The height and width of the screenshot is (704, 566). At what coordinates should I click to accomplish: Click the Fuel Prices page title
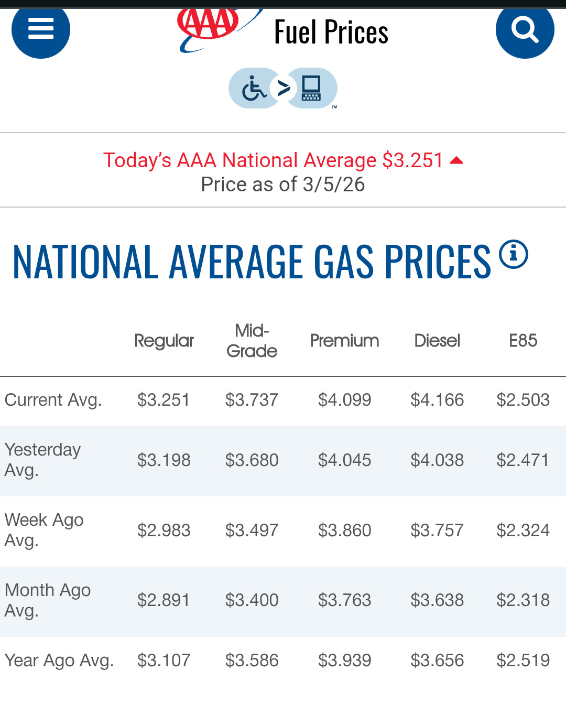click(x=331, y=33)
